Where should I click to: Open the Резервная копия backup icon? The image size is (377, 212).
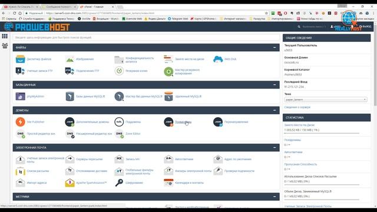pos(119,71)
